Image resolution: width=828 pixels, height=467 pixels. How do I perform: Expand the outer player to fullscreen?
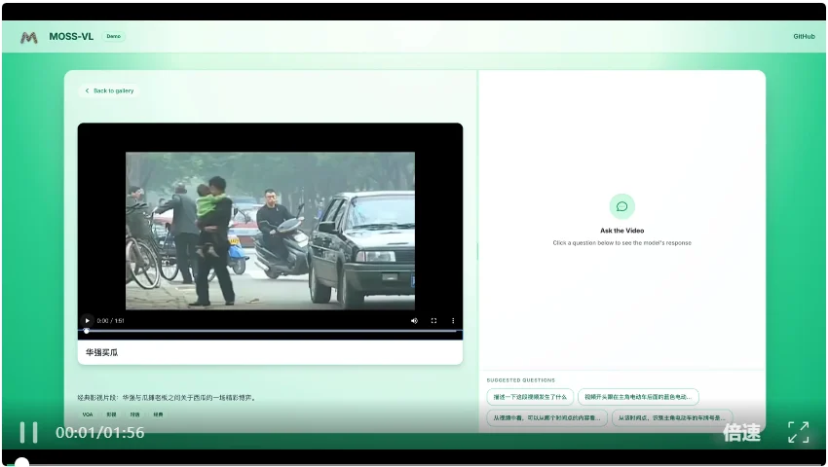coord(798,432)
